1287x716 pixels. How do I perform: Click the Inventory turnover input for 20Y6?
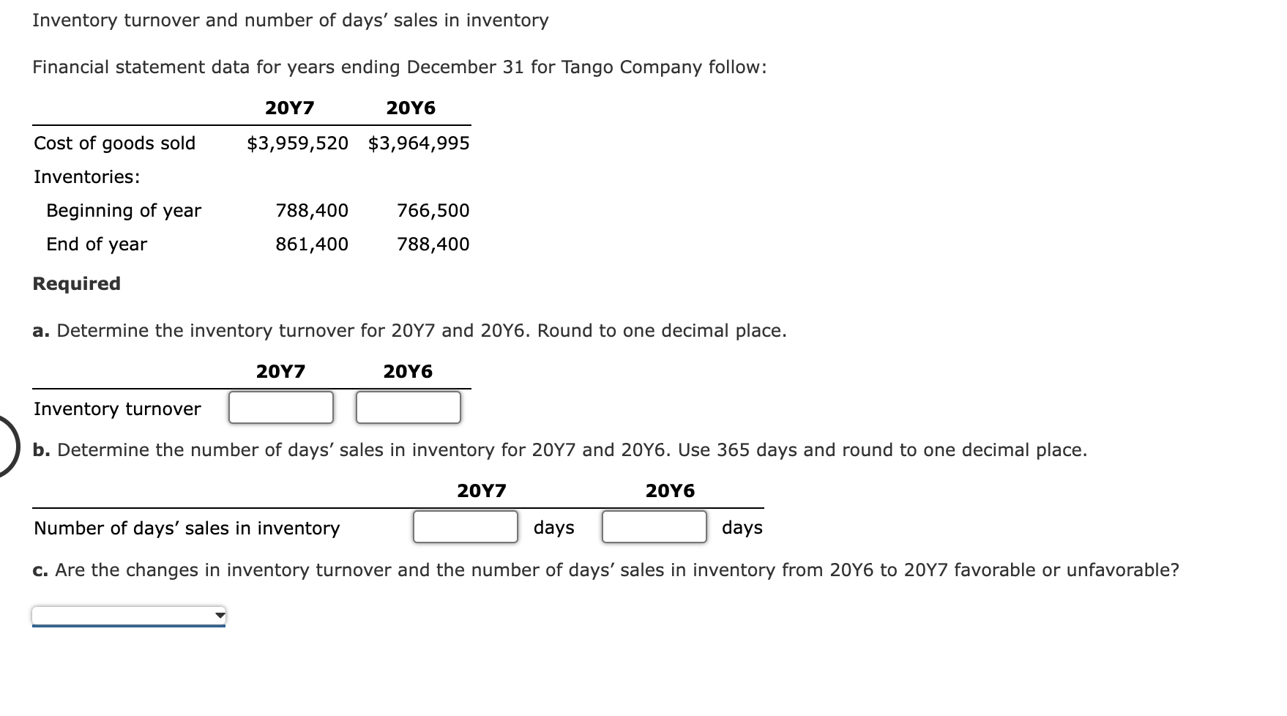coord(408,408)
